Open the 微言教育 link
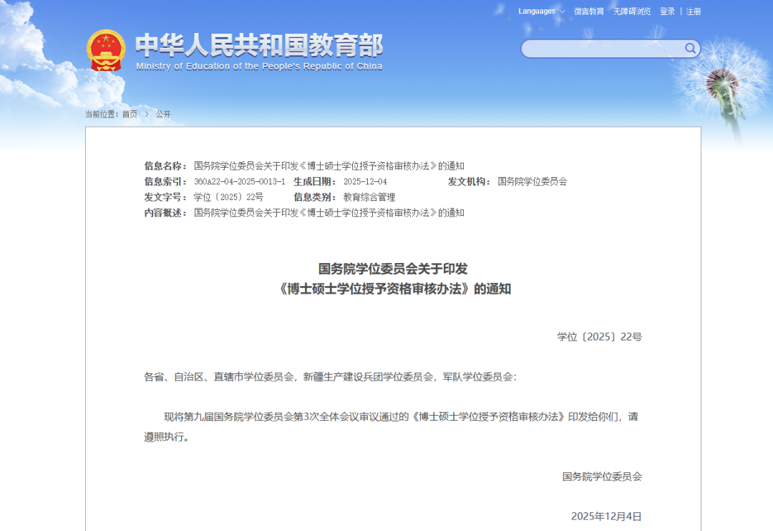Image resolution: width=773 pixels, height=531 pixels. [x=590, y=11]
